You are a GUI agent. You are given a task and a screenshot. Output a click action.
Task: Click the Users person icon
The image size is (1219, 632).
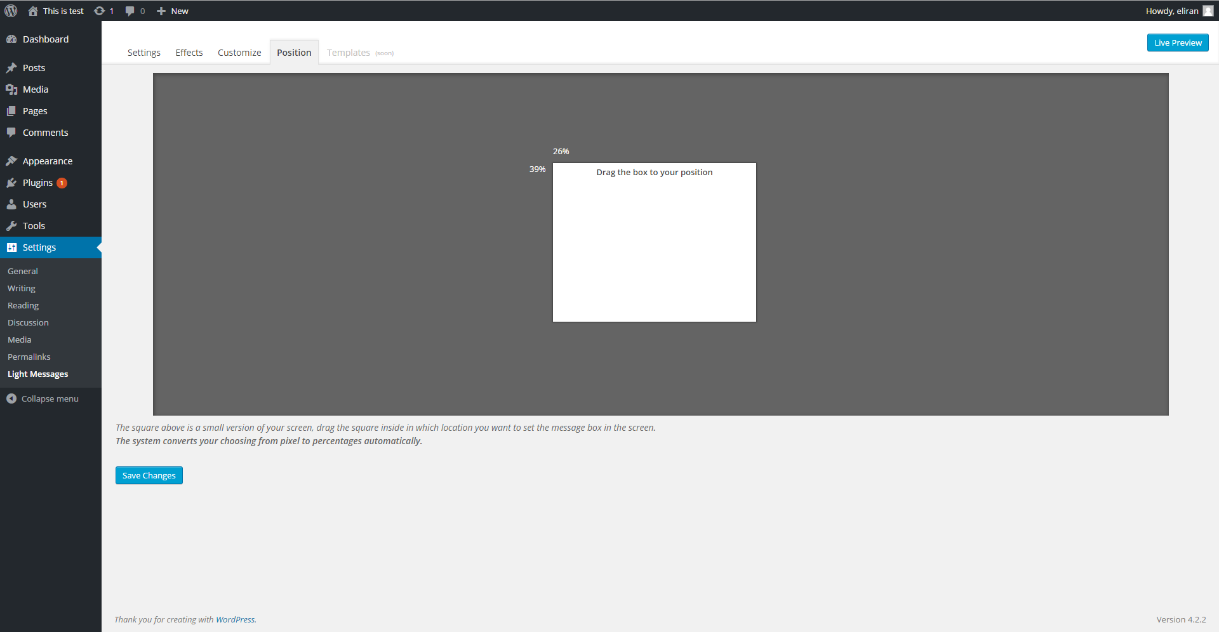coord(11,204)
